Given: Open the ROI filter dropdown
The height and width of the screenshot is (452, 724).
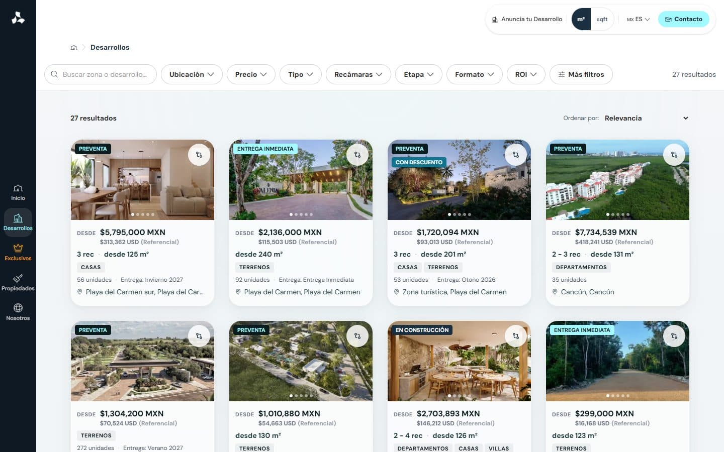Looking at the screenshot, I should [526, 74].
